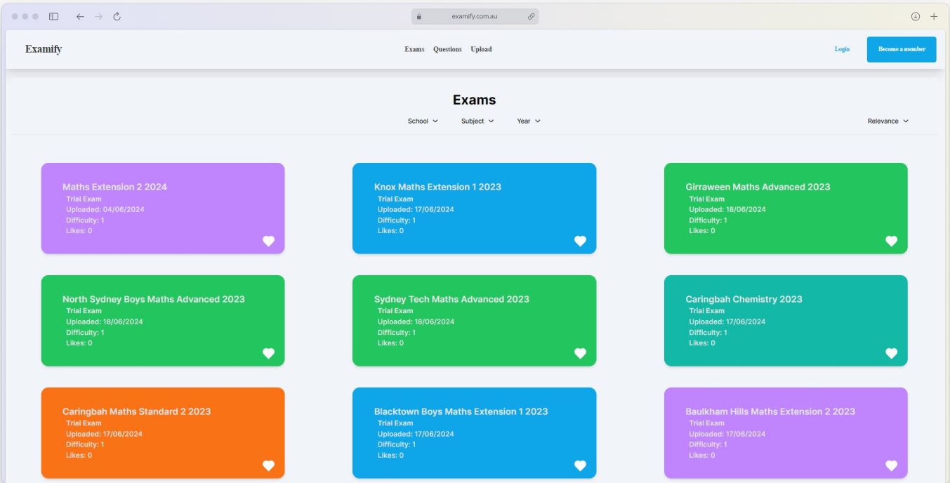This screenshot has height=483, width=950.
Task: Click the heart on Knox Maths Extension 1 2023
Action: click(580, 241)
